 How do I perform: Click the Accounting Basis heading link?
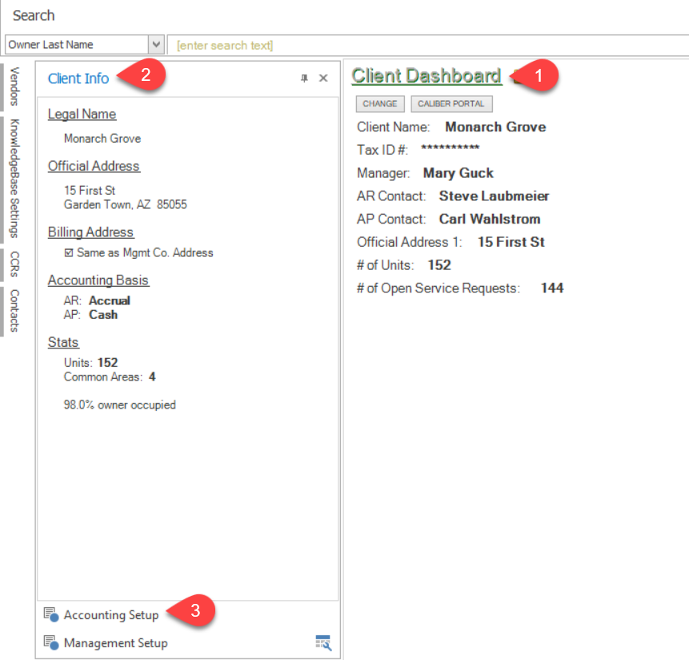pyautogui.click(x=98, y=280)
